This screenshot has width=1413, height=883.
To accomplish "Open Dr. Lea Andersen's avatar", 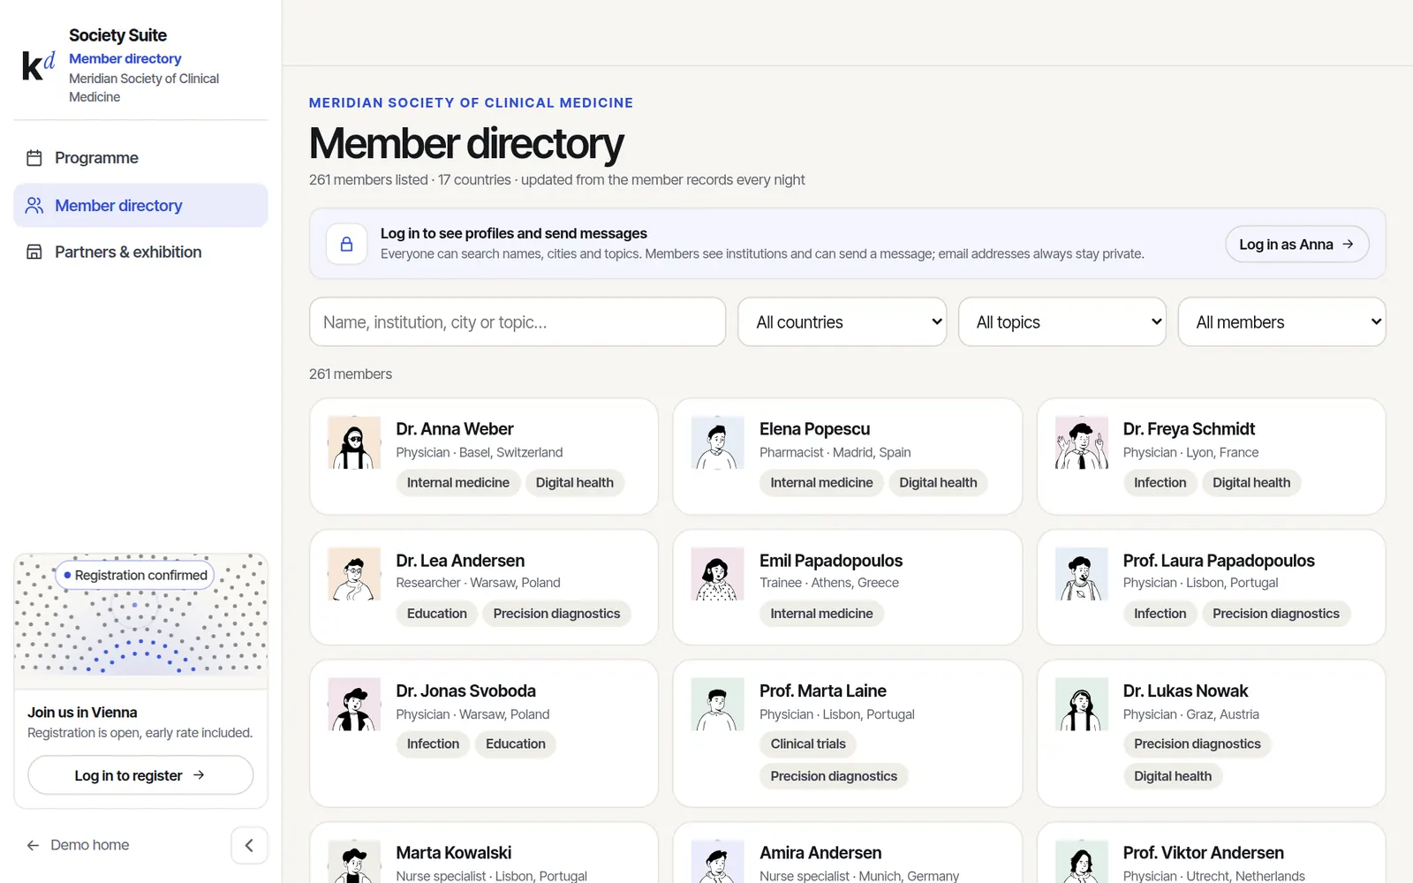I will pyautogui.click(x=354, y=574).
